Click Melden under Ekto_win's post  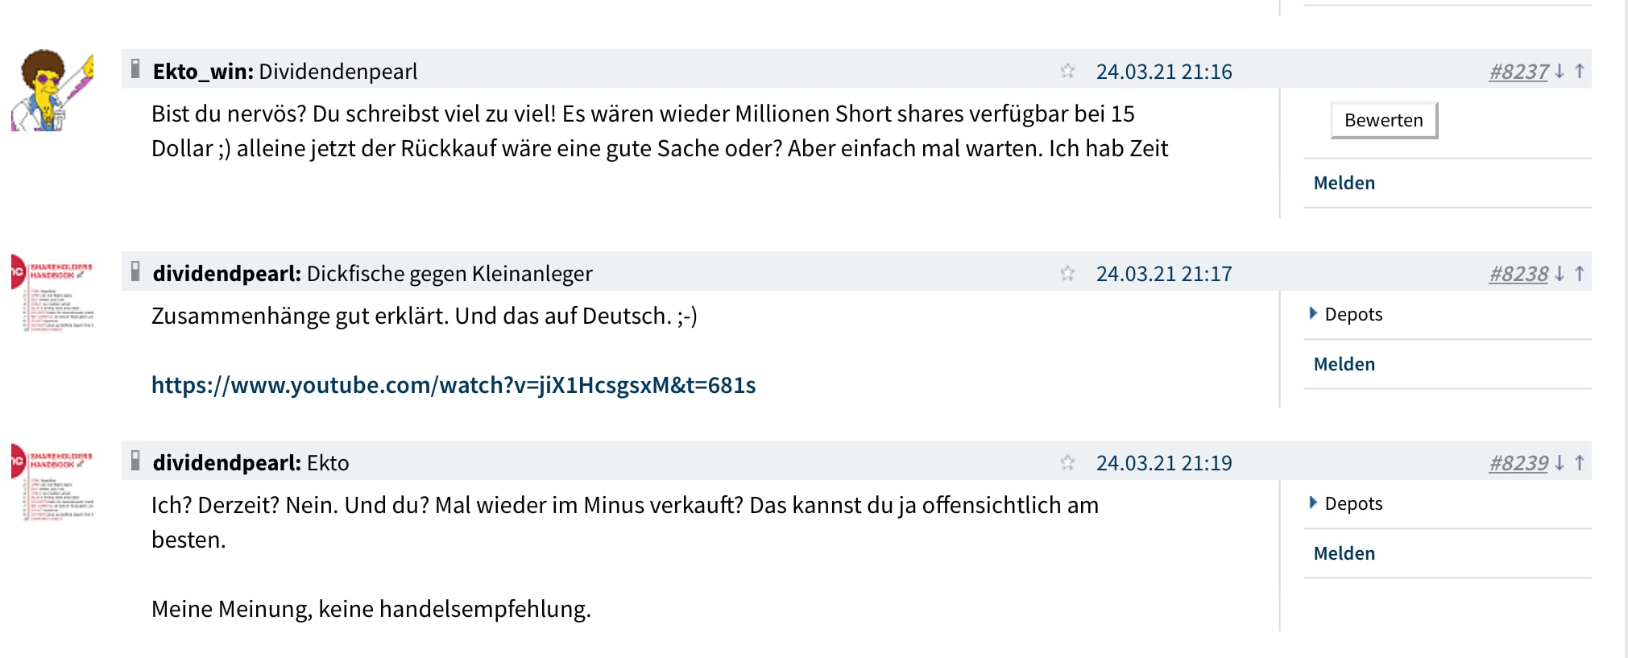tap(1344, 183)
